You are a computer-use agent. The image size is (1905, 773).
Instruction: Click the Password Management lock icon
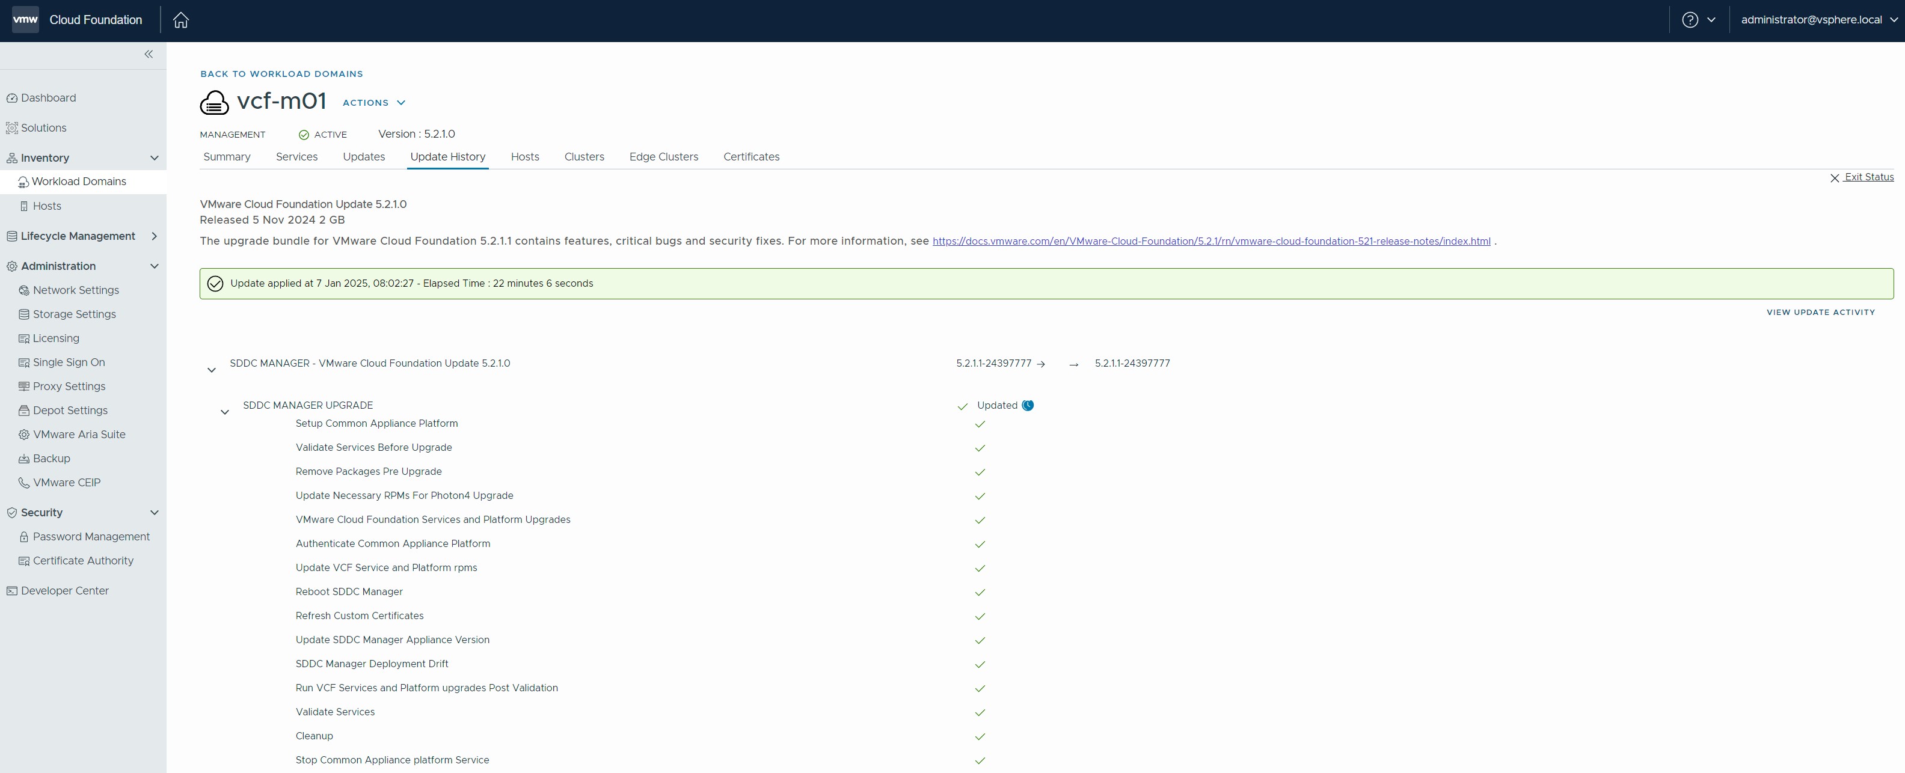23,537
